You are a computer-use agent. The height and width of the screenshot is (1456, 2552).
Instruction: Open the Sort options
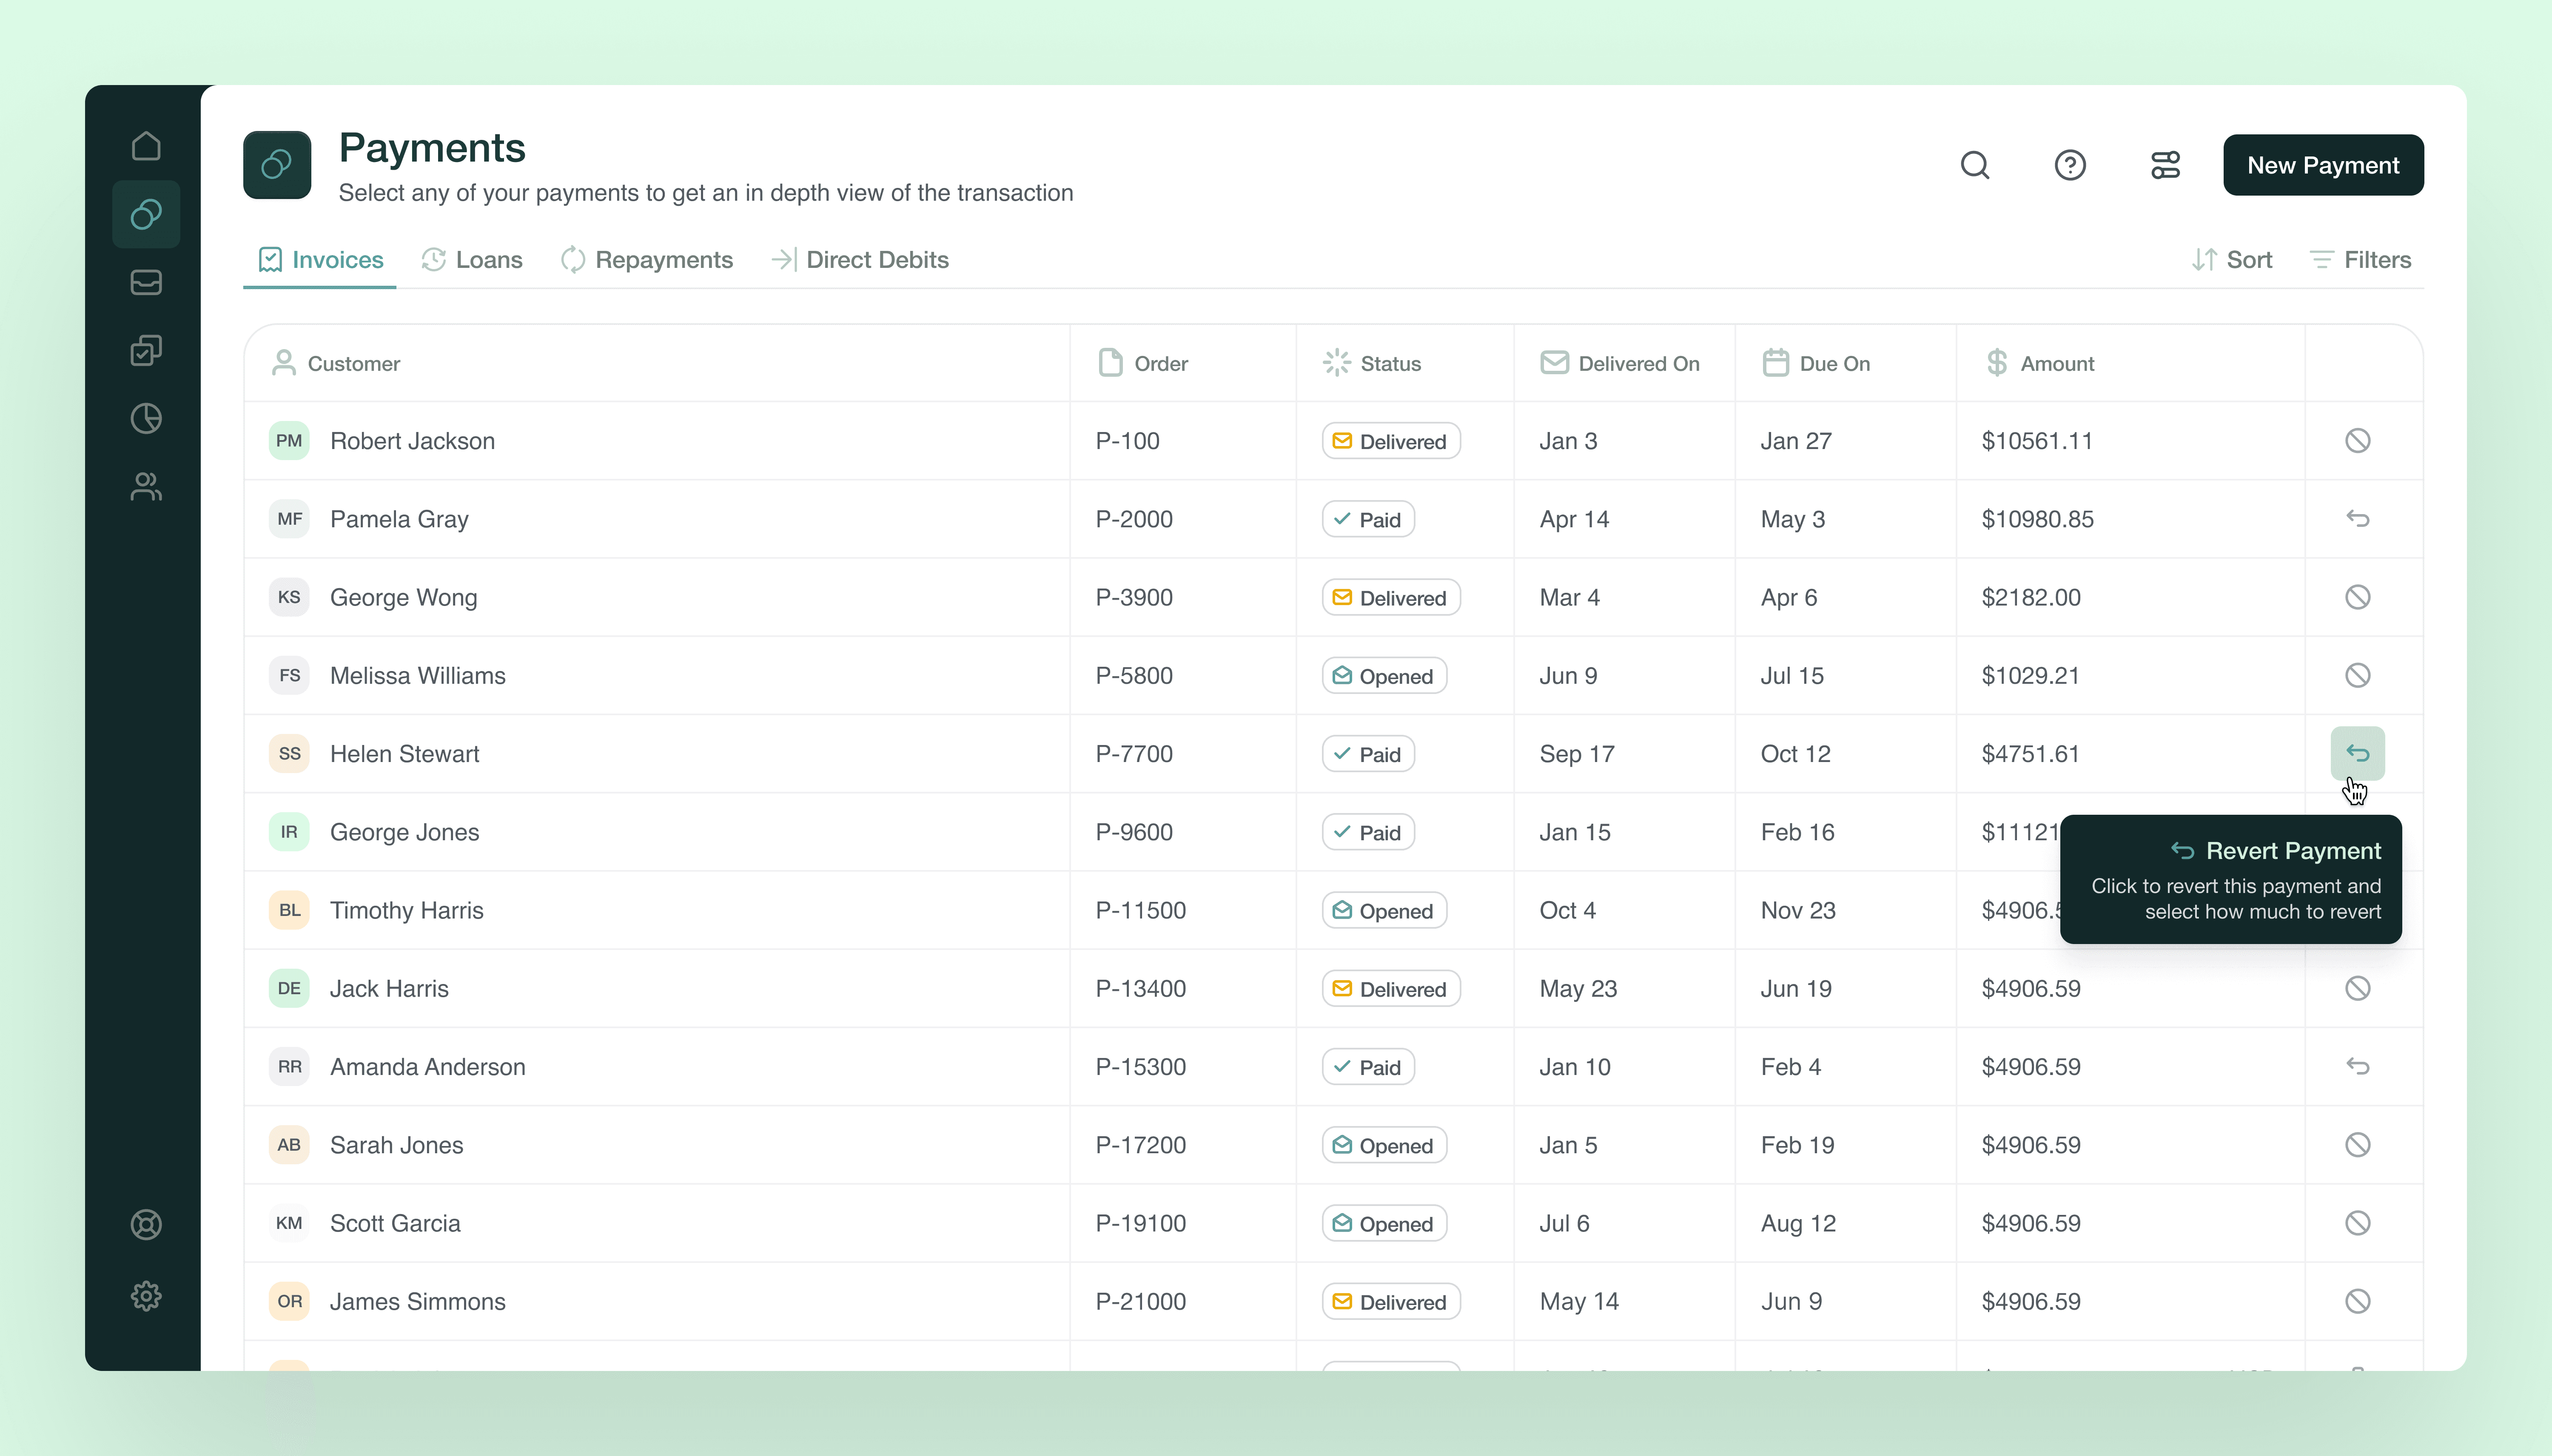tap(2232, 260)
